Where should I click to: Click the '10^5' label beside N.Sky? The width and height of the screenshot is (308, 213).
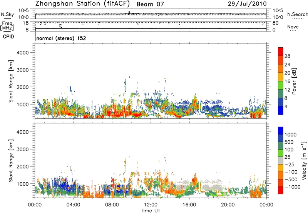[x=23, y=10]
